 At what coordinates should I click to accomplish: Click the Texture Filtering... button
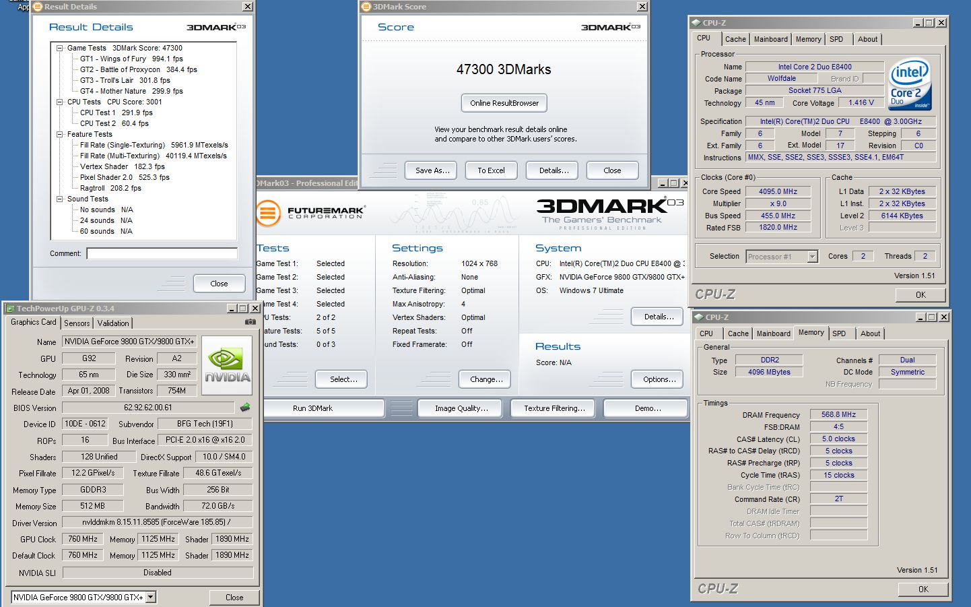coord(554,408)
